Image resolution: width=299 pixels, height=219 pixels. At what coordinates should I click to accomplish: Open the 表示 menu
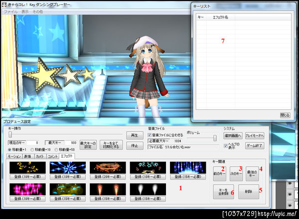pos(25,11)
